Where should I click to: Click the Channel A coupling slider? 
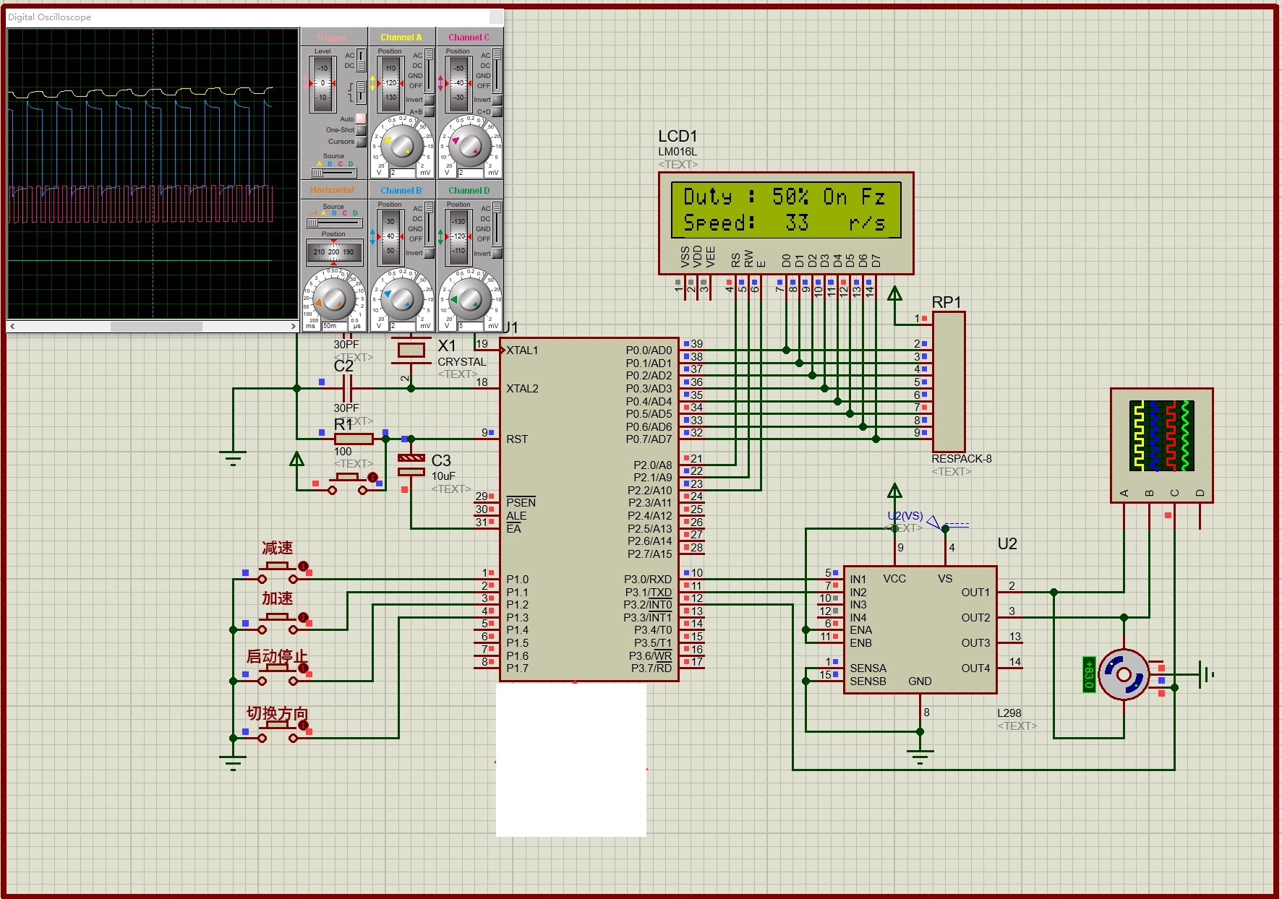click(430, 70)
